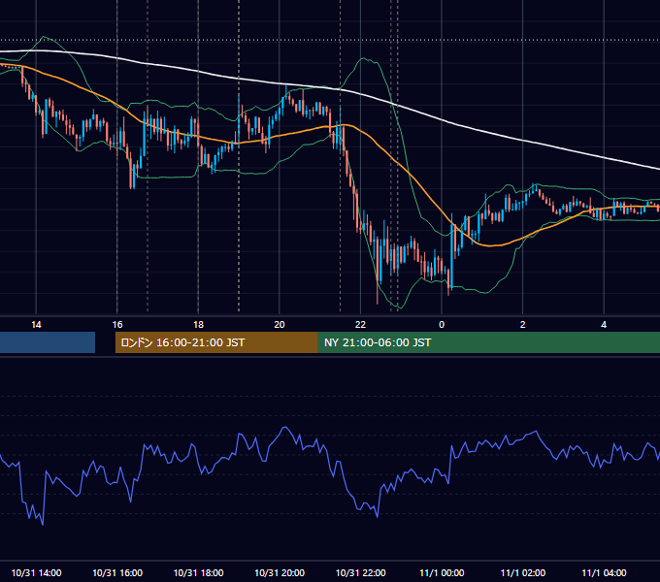Click the blue session bar before London
This screenshot has height=582, width=660.
click(x=48, y=342)
